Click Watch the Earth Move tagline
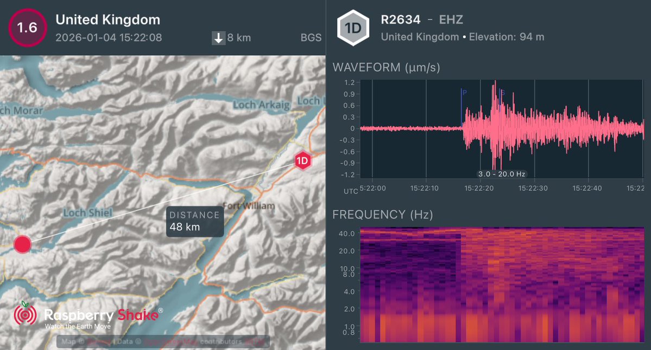This screenshot has height=350, width=651. [78, 326]
